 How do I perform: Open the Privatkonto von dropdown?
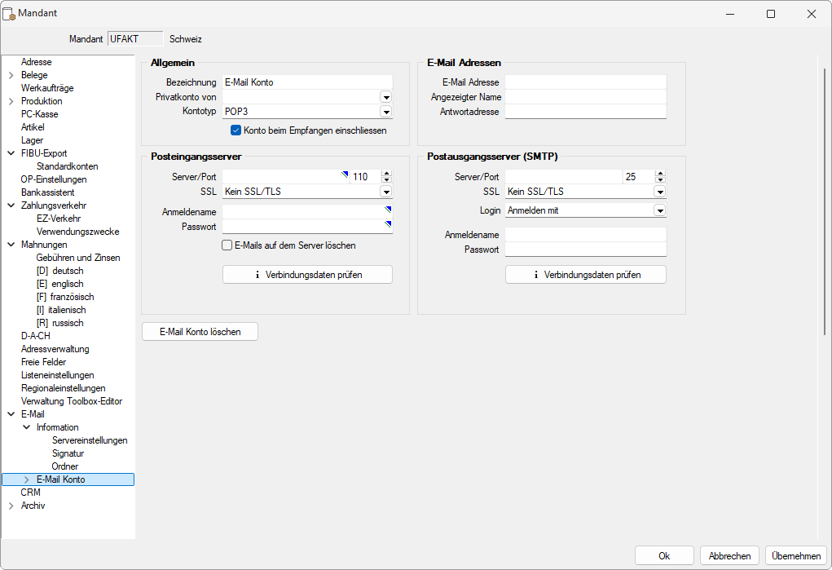coord(386,97)
